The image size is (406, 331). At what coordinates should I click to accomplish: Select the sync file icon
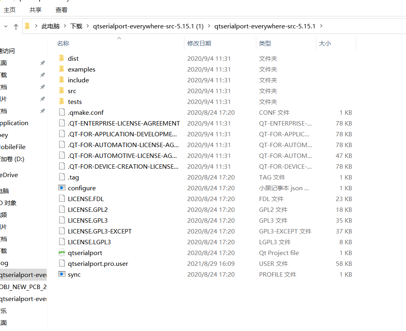(62, 274)
